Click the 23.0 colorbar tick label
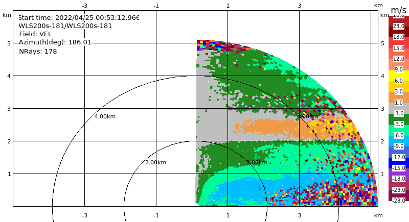Screen dimensions: 409x222 pos(399,26)
